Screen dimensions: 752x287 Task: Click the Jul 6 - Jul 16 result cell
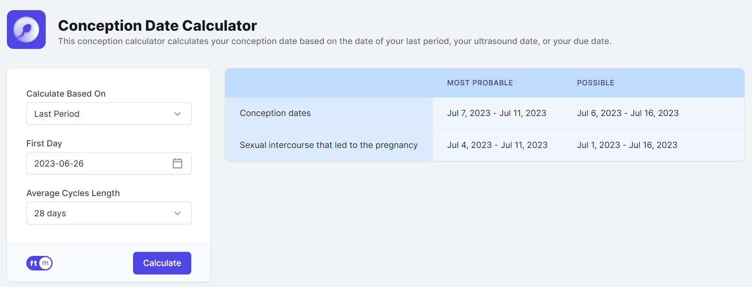[627, 113]
